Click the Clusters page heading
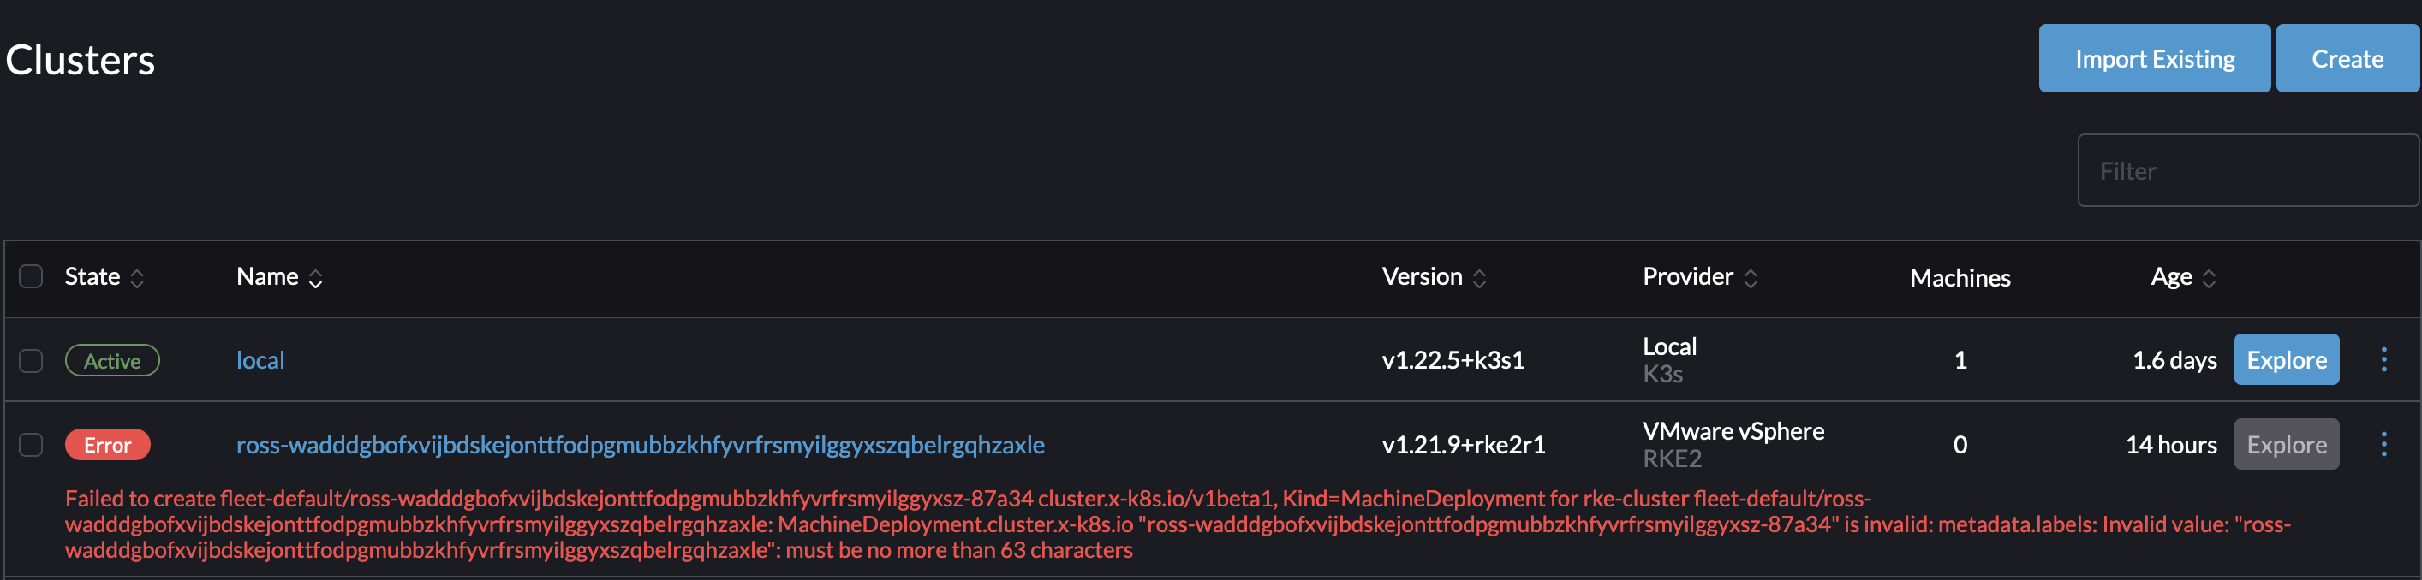Image resolution: width=2422 pixels, height=580 pixels. point(80,58)
